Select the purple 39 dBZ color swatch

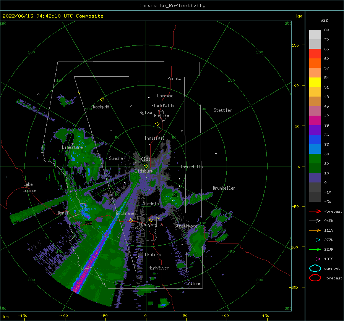pos(315,130)
